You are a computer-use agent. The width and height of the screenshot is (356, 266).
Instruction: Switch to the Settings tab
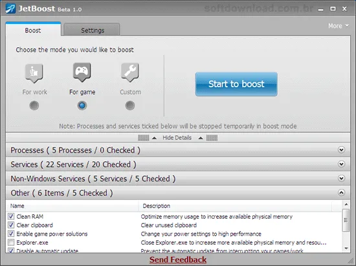click(92, 30)
